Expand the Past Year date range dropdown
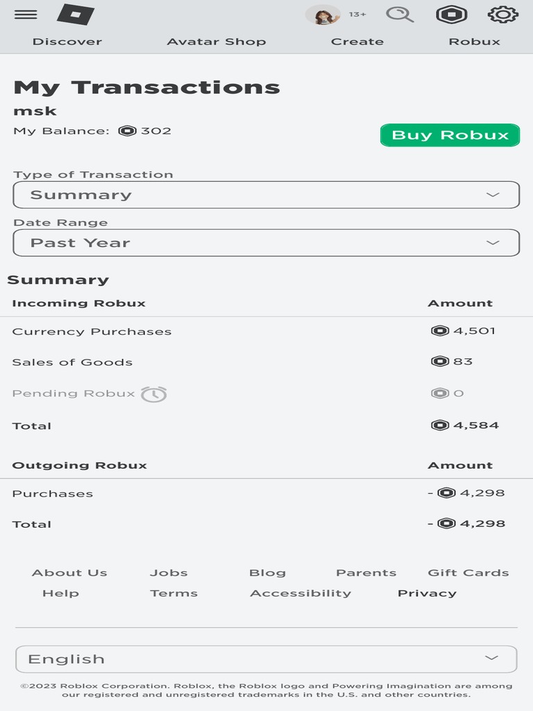 pos(266,243)
